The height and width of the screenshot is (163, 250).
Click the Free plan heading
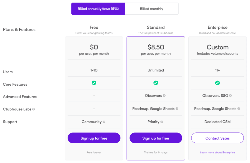click(x=94, y=27)
